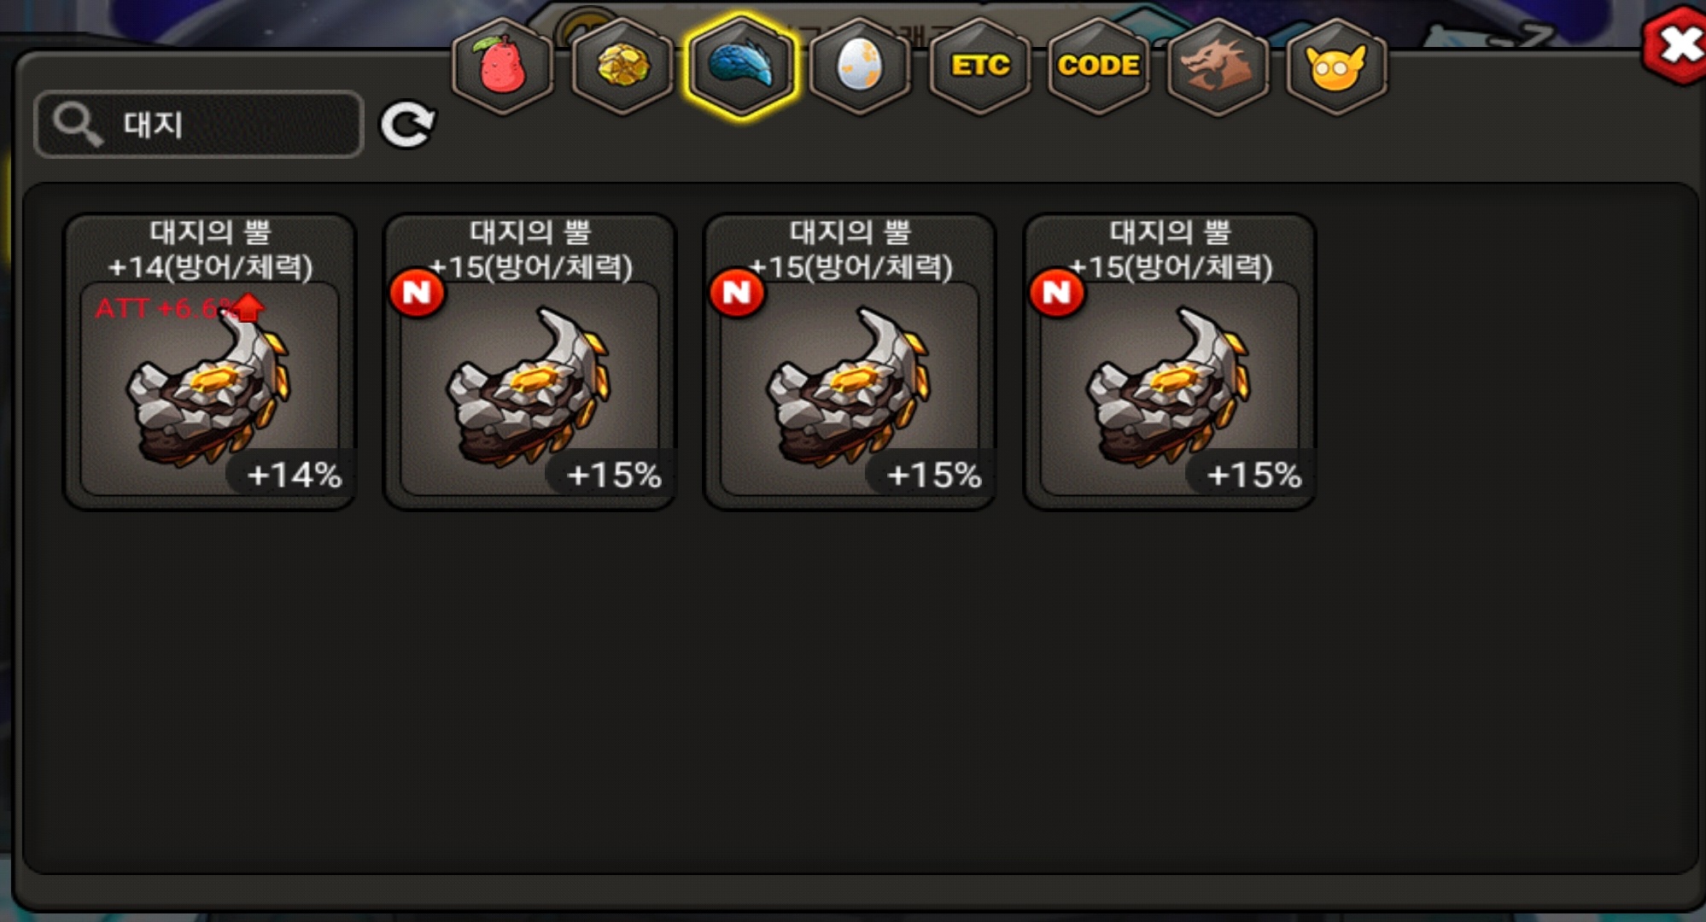The width and height of the screenshot is (1706, 922).
Task: Select the blue horn equipment category
Action: [741, 66]
